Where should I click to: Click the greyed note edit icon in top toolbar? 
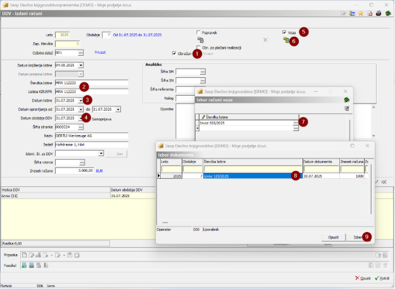pos(343,13)
